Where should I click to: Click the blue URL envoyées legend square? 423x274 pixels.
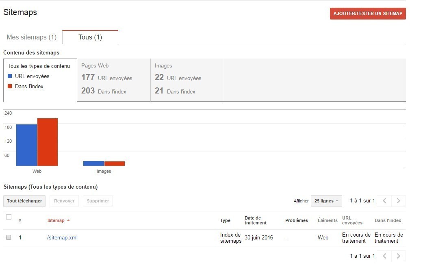(x=10, y=76)
